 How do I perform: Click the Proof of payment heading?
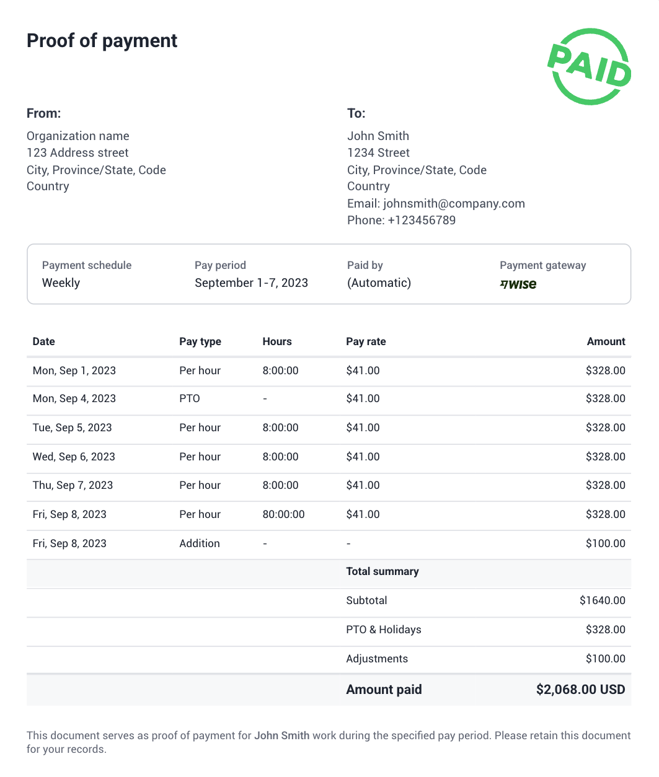pyautogui.click(x=102, y=41)
